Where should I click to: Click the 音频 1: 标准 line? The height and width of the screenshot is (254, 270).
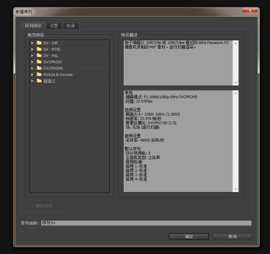pyautogui.click(x=136, y=166)
